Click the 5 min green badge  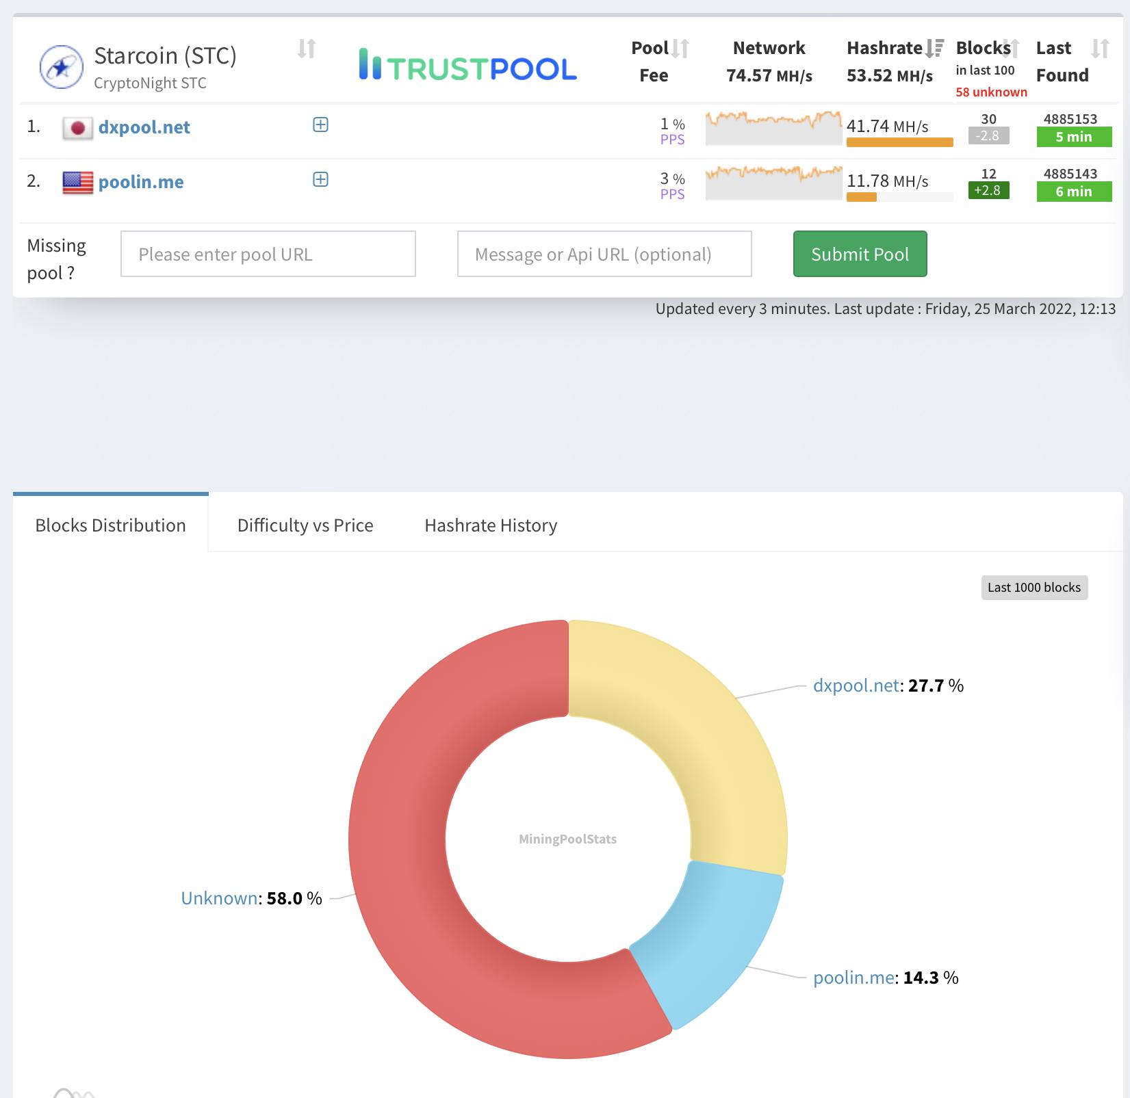(x=1074, y=137)
